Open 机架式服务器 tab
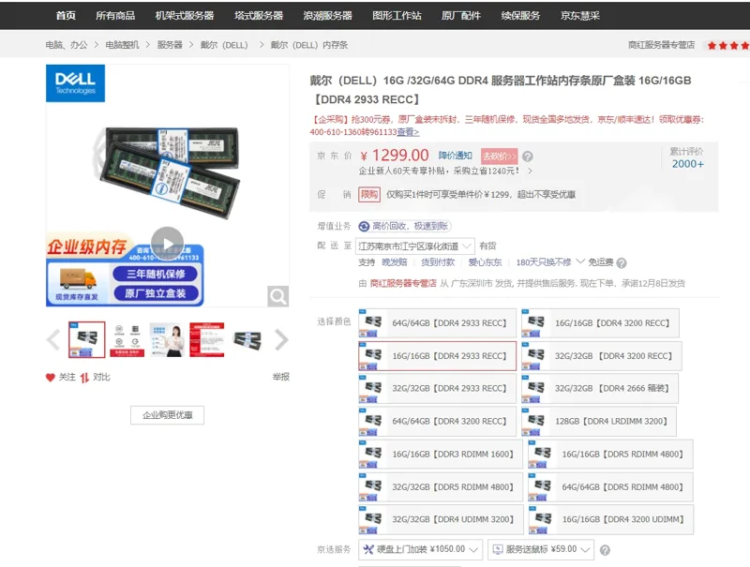Viewport: 750px width, 567px height. [185, 15]
